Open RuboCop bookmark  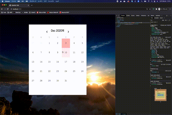pyautogui.click(x=17, y=12)
